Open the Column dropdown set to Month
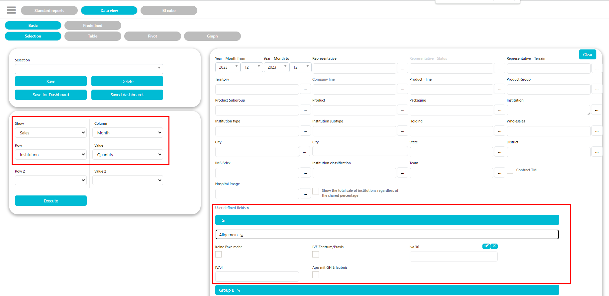Image resolution: width=609 pixels, height=296 pixels. tap(128, 133)
